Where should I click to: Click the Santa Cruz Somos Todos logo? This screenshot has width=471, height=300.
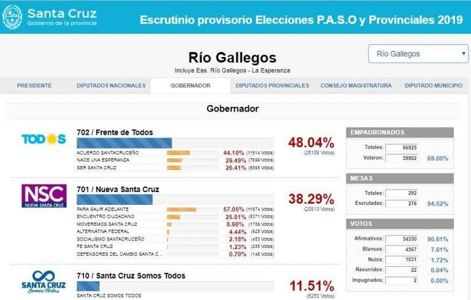(x=44, y=282)
